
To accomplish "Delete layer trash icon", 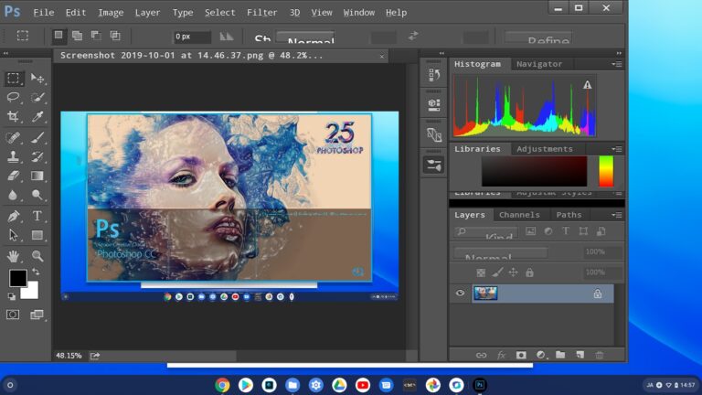I will tap(600, 355).
